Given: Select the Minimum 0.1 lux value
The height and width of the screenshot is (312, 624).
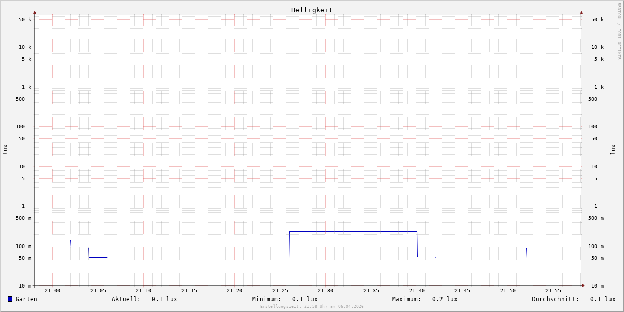Looking at the screenshot, I should point(305,299).
